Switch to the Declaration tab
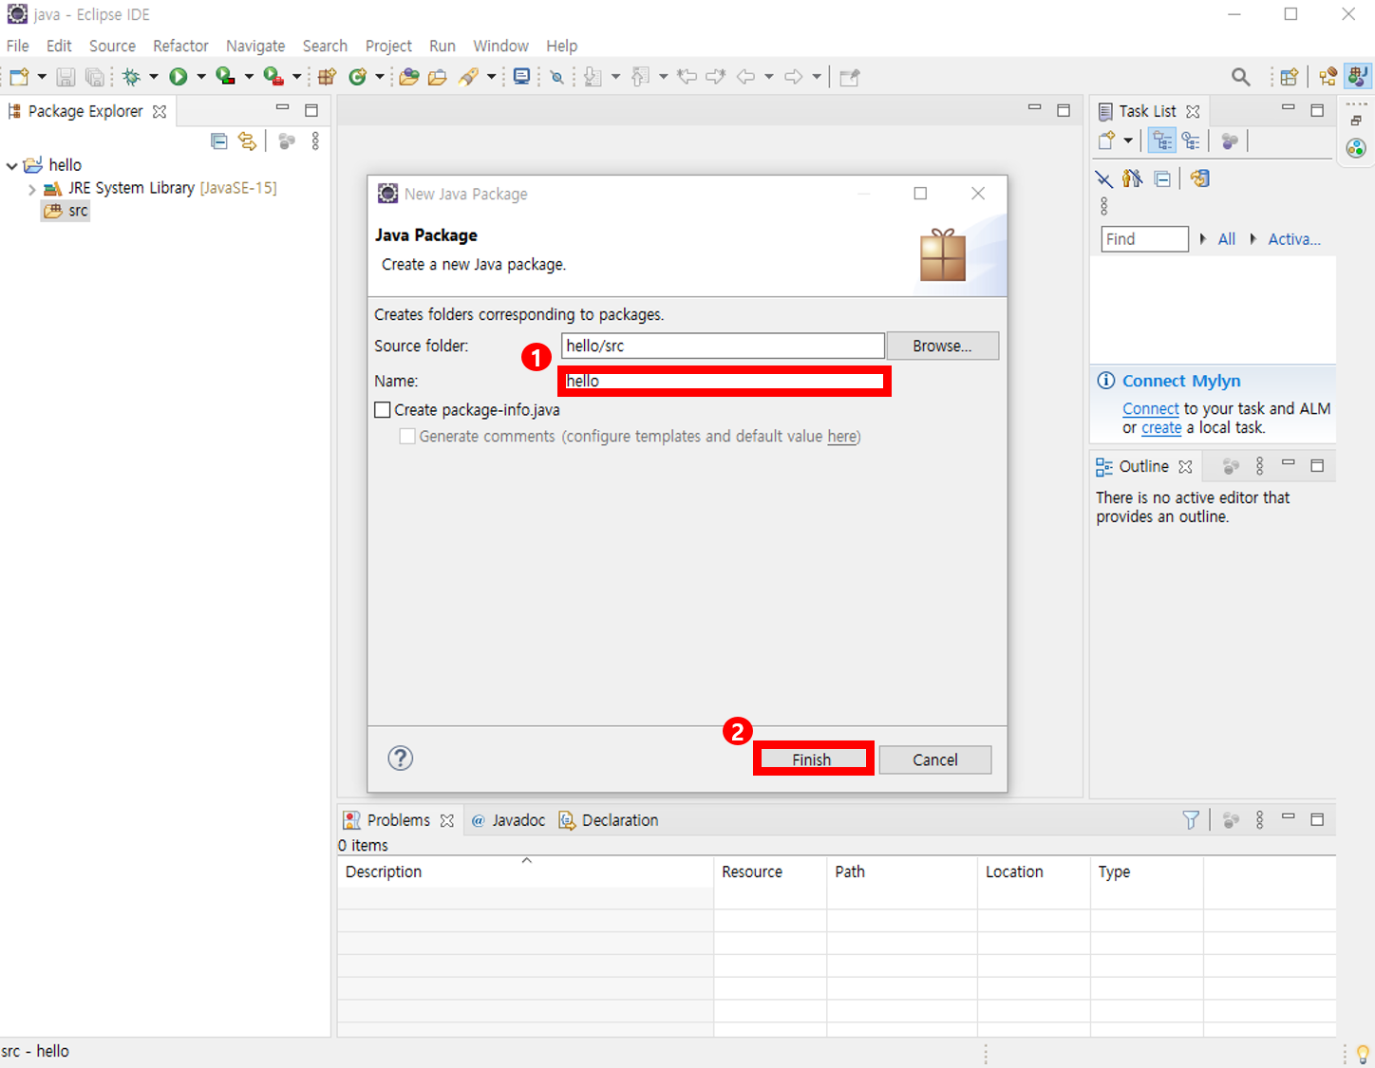Viewport: 1375px width, 1068px height. (609, 820)
